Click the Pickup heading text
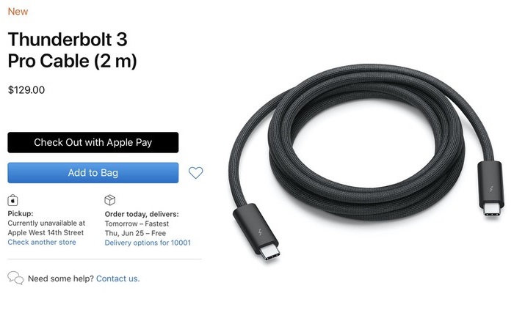The width and height of the screenshot is (514, 310). click(x=21, y=213)
